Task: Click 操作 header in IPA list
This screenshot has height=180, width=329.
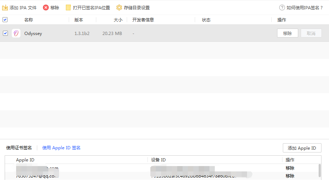Action: 282,20
